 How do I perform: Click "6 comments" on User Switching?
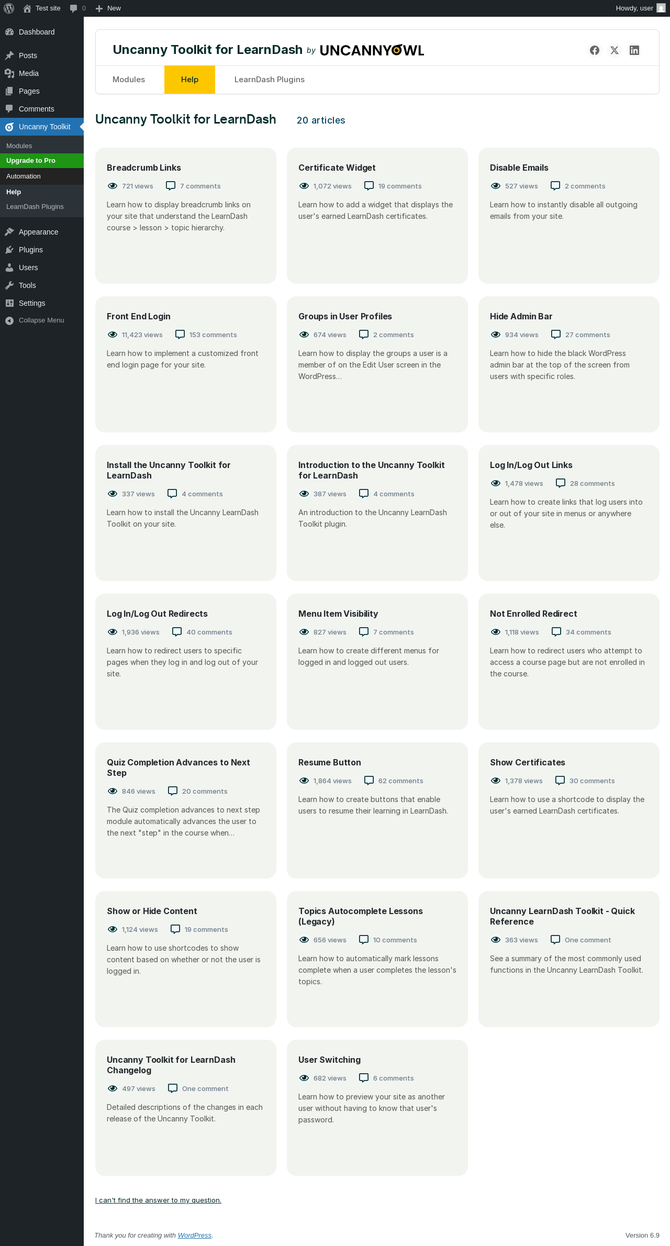394,1078
